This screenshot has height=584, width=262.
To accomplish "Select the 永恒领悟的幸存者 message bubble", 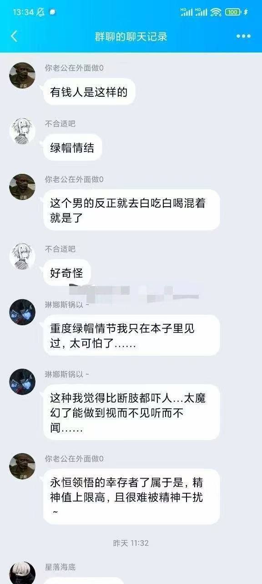I will point(131,497).
